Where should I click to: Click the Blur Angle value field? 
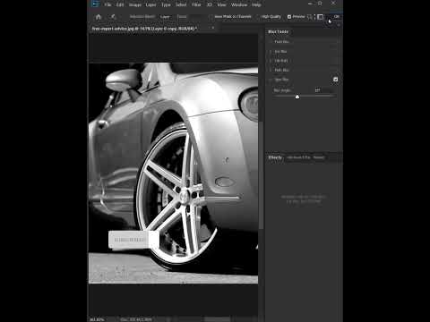pos(323,90)
